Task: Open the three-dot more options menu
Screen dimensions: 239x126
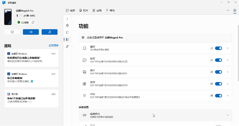Action: pos(228,10)
